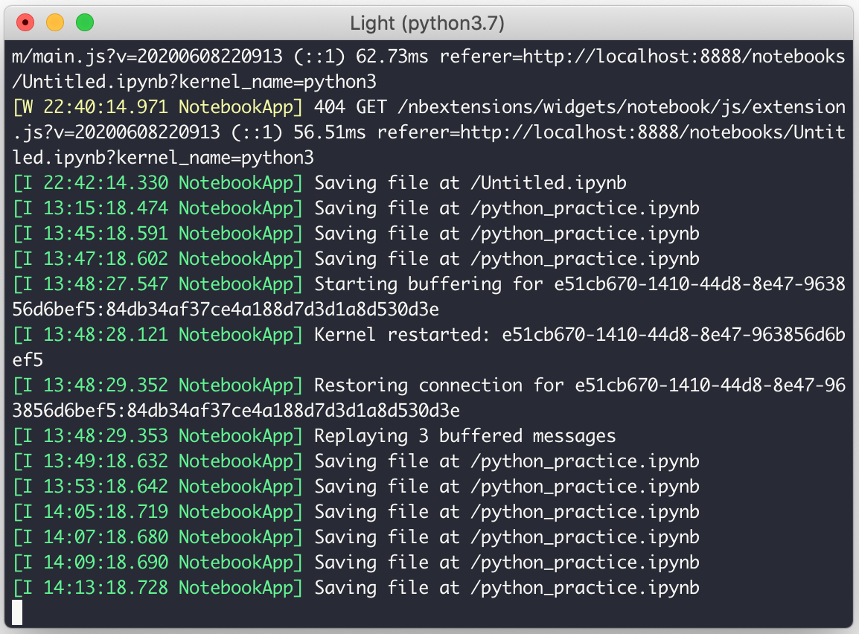859x634 pixels.
Task: Click the log timestamp '14:05:18.719'
Action: click(x=106, y=511)
